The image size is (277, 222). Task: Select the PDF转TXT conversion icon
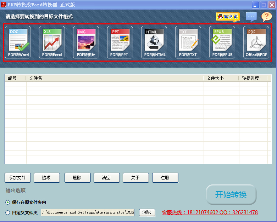(188, 42)
